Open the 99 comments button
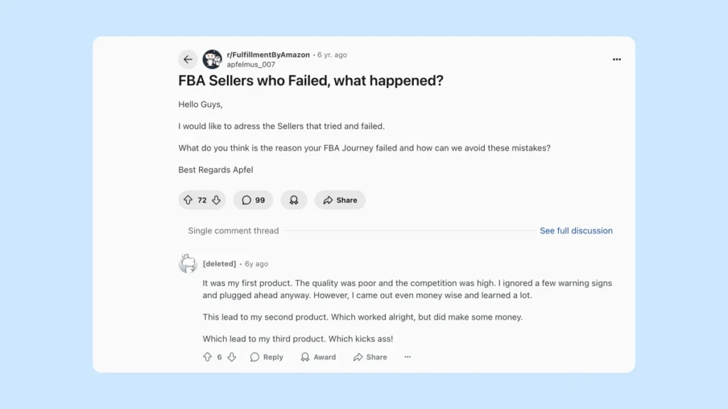Screen dimensions: 728x409 point(253,200)
